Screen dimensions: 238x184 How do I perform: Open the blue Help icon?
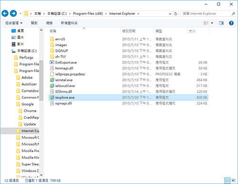point(231,23)
